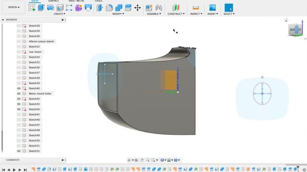Viewport: 307px width, 172px height.
Task: Click the Construct plane icon
Action: [176, 8]
